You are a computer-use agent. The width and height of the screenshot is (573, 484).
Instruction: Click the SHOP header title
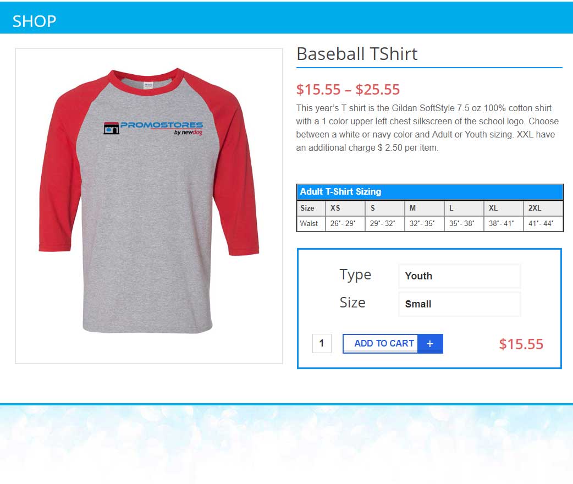click(x=34, y=21)
